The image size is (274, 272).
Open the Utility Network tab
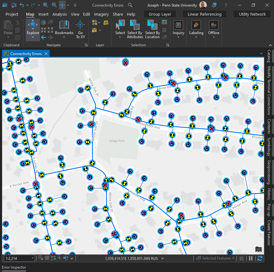coord(252,14)
